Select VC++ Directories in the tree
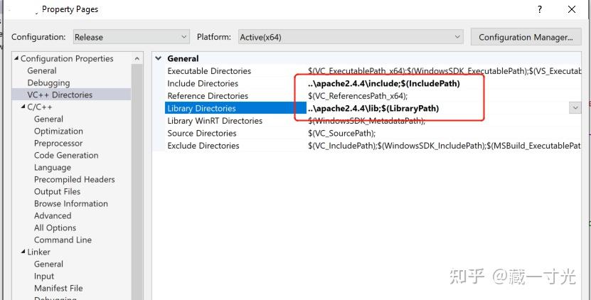This screenshot has height=300, width=591. (60, 95)
